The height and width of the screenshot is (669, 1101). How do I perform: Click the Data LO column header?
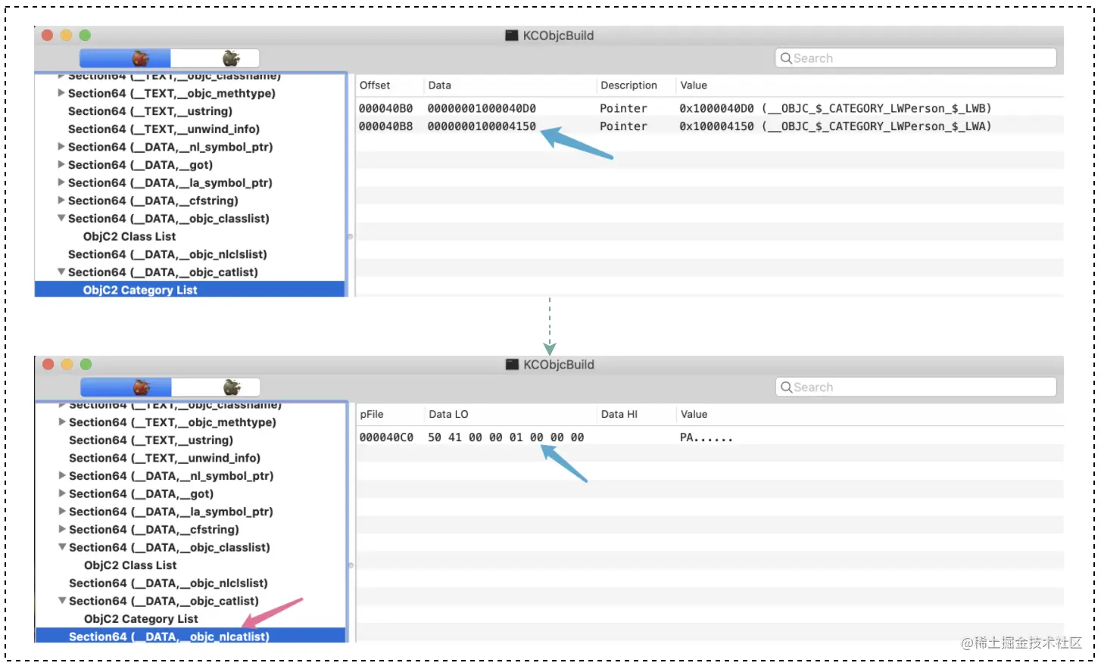coord(448,415)
